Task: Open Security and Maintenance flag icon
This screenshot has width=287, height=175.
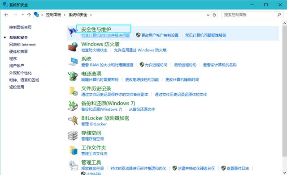Action: pos(73,32)
